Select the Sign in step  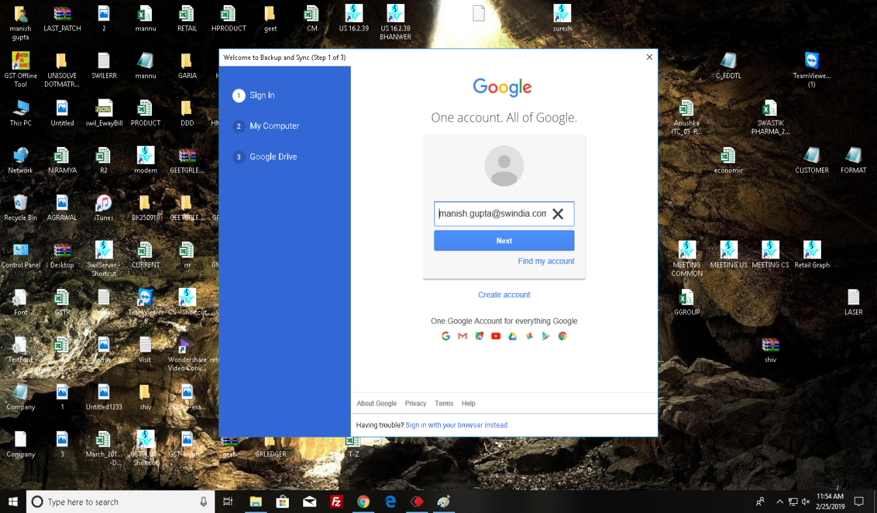(254, 95)
